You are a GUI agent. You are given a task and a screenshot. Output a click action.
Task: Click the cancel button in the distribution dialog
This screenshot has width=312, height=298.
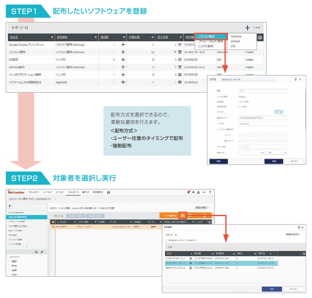(293, 289)
